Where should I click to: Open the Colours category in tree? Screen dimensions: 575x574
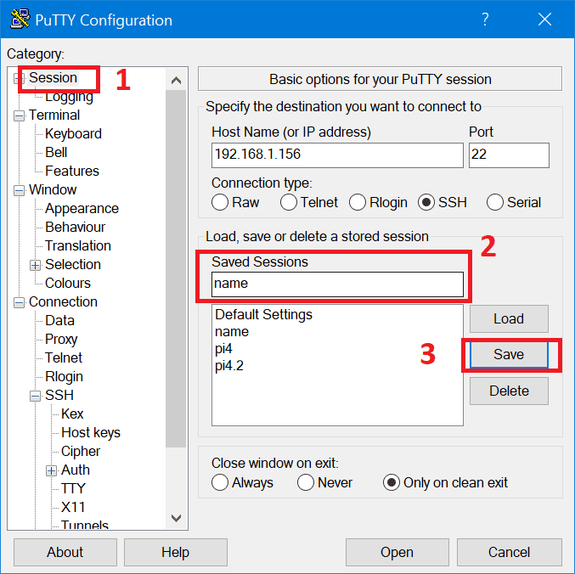[x=68, y=283]
